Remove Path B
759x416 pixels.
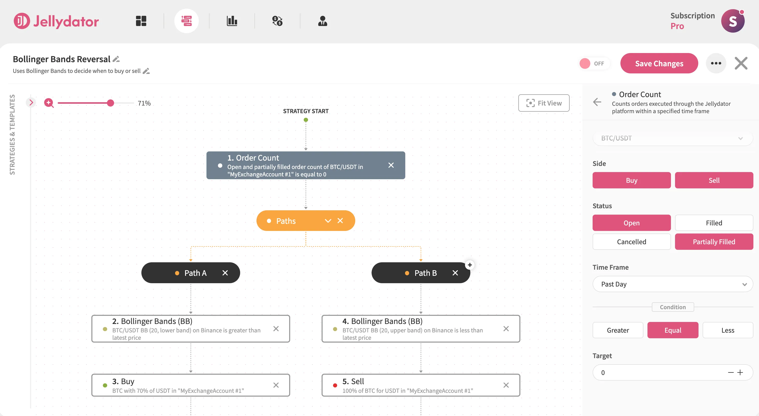(x=455, y=273)
